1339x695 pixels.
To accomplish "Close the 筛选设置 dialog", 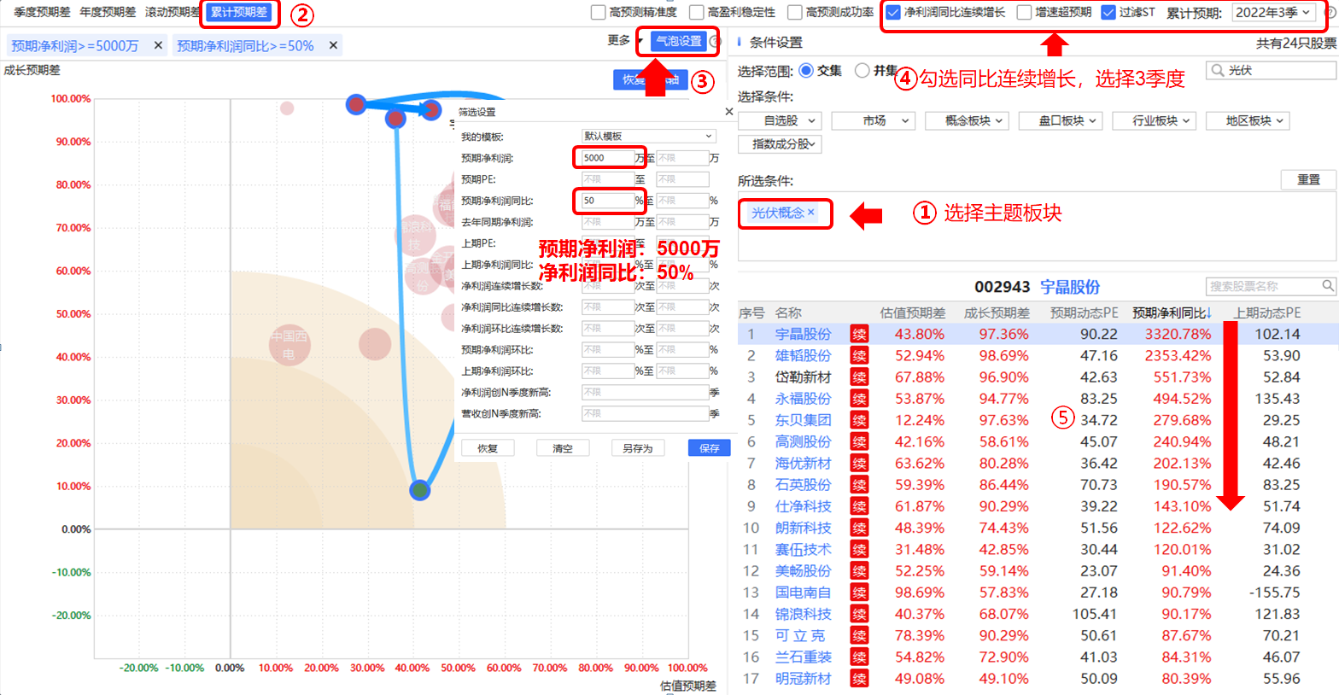I will point(728,112).
